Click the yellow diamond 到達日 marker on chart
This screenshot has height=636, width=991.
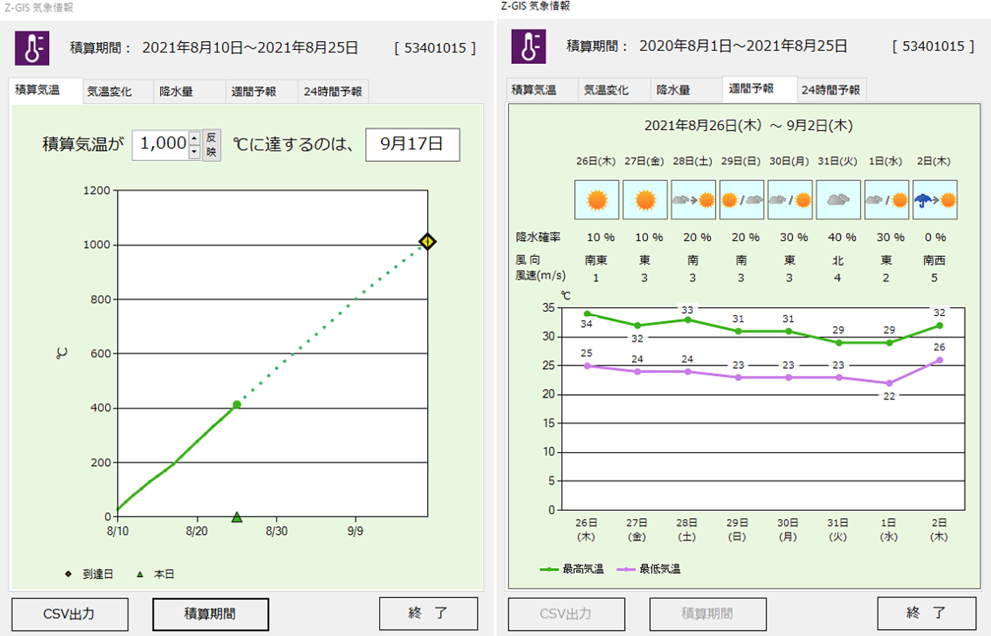tap(428, 242)
